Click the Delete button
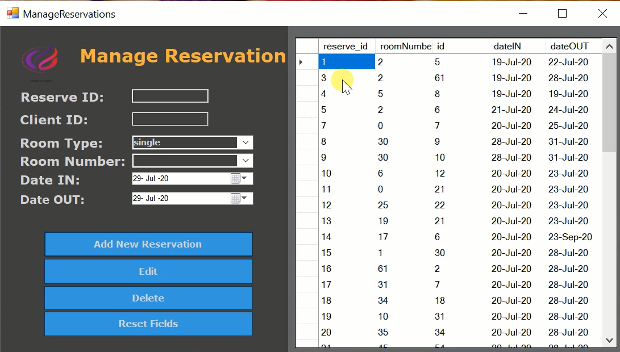This screenshot has height=352, width=620. point(148,297)
